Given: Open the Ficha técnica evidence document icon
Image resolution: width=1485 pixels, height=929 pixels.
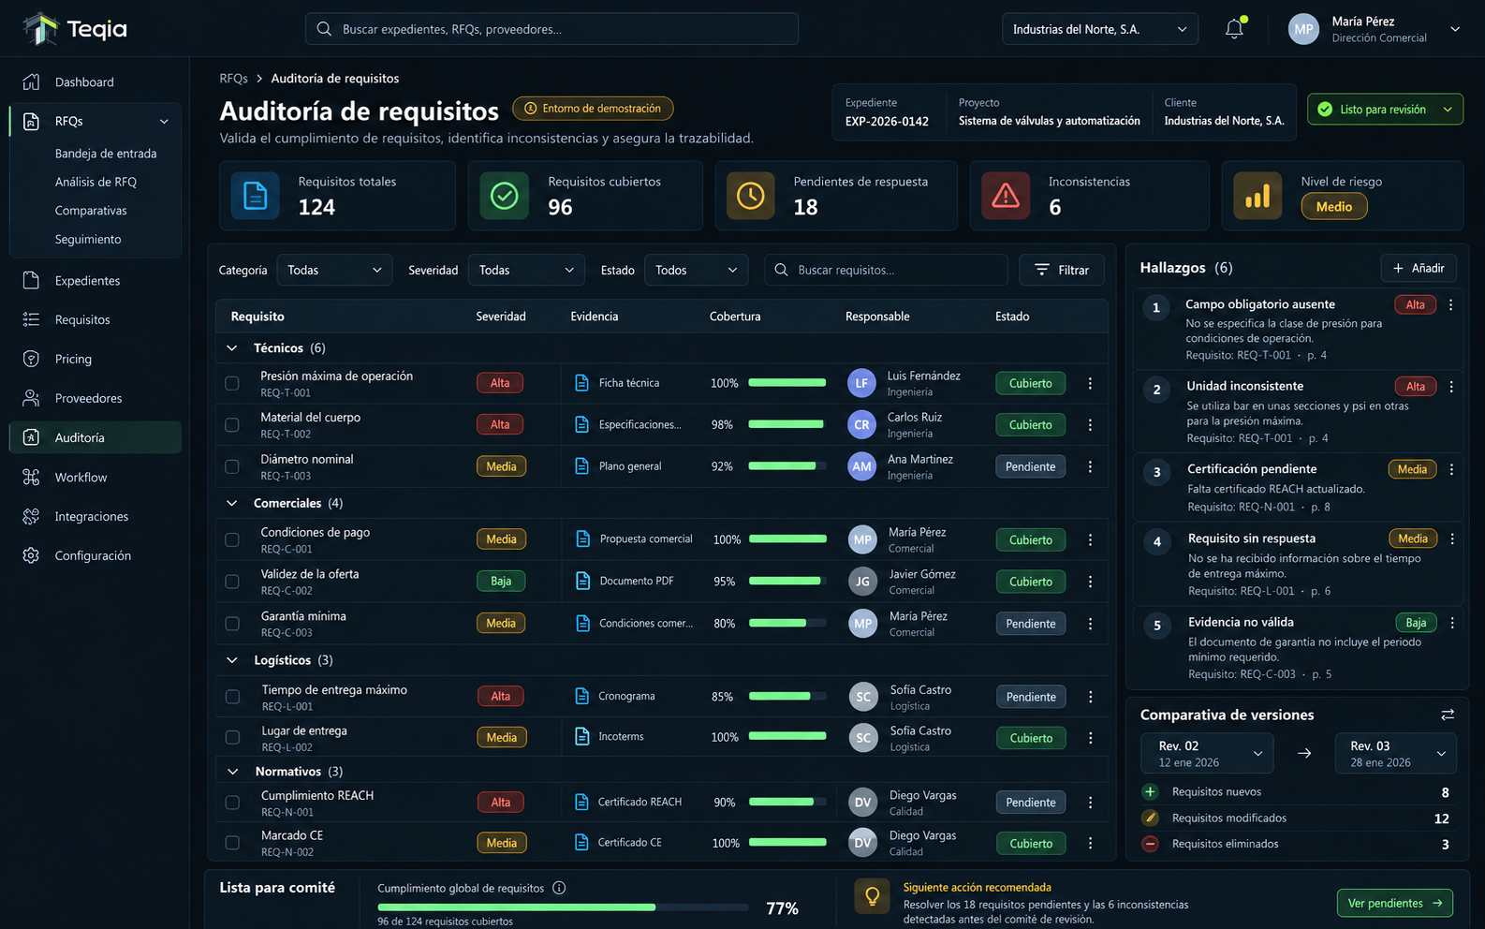Looking at the screenshot, I should pyautogui.click(x=581, y=383).
